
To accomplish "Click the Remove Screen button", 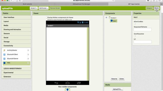I will [x=55, y=8].
